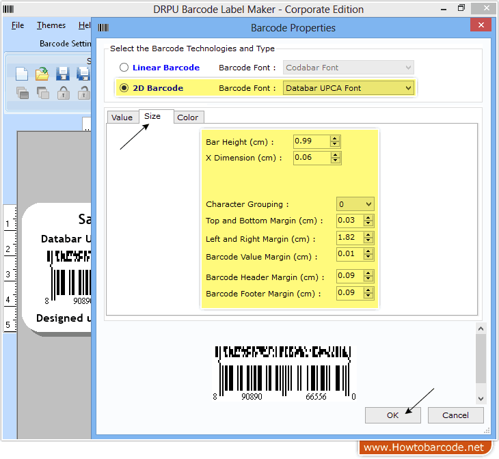Increase X Dimension with up arrow
499x459 pixels.
(x=336, y=154)
